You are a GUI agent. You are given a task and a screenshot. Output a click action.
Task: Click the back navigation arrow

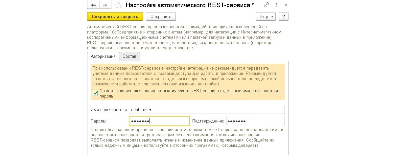(x=93, y=5)
